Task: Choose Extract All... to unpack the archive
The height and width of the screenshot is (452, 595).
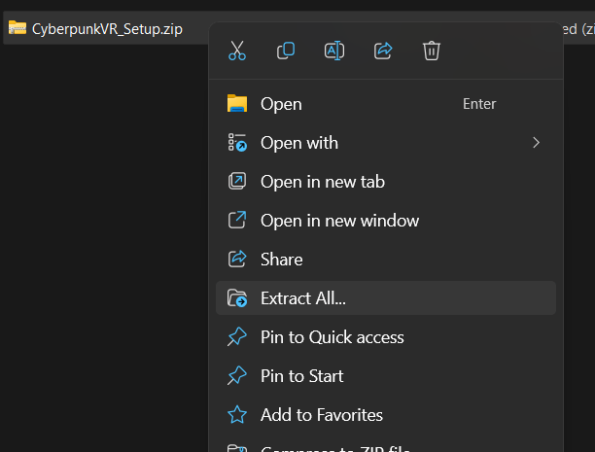Action: [303, 298]
